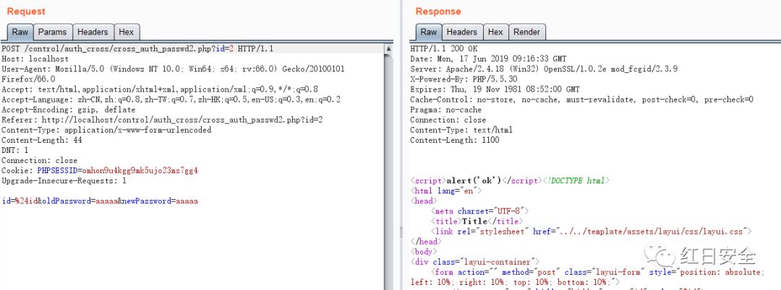Select the Response Raw tab

[x=429, y=32]
